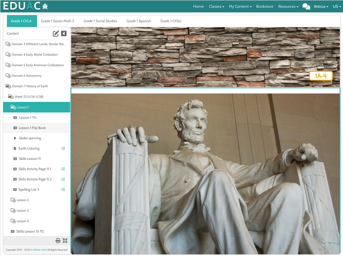Open the chat messages icon
343x257 pixels.
click(306, 6)
